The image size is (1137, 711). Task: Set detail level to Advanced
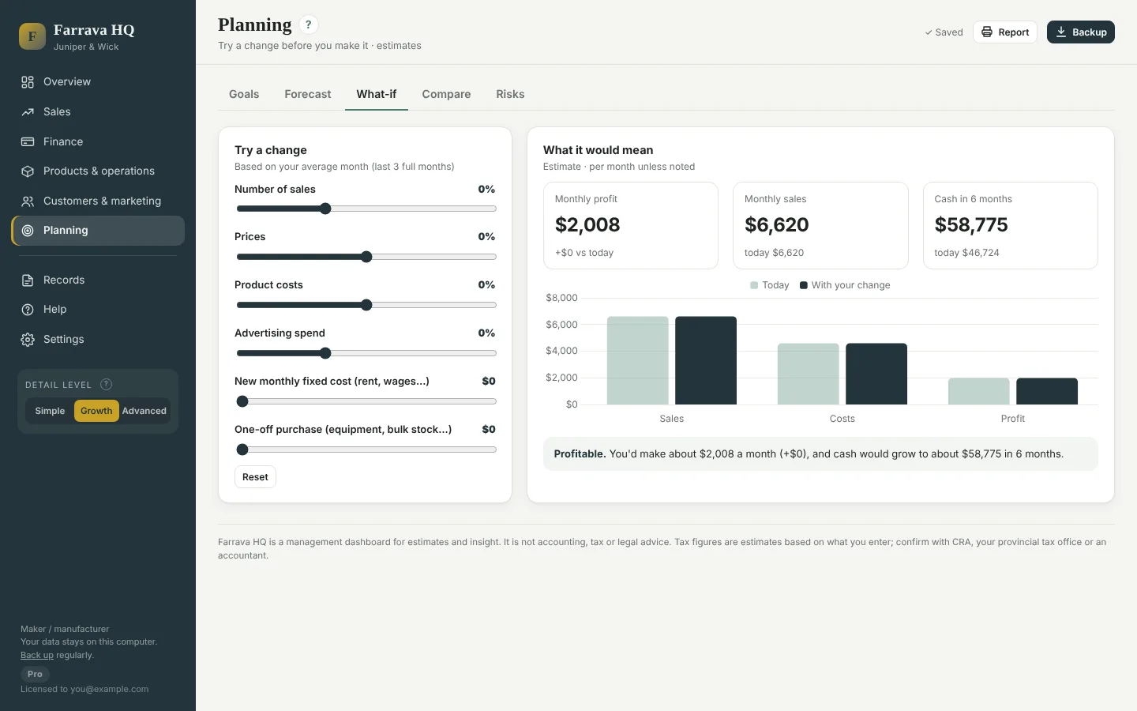coord(144,411)
